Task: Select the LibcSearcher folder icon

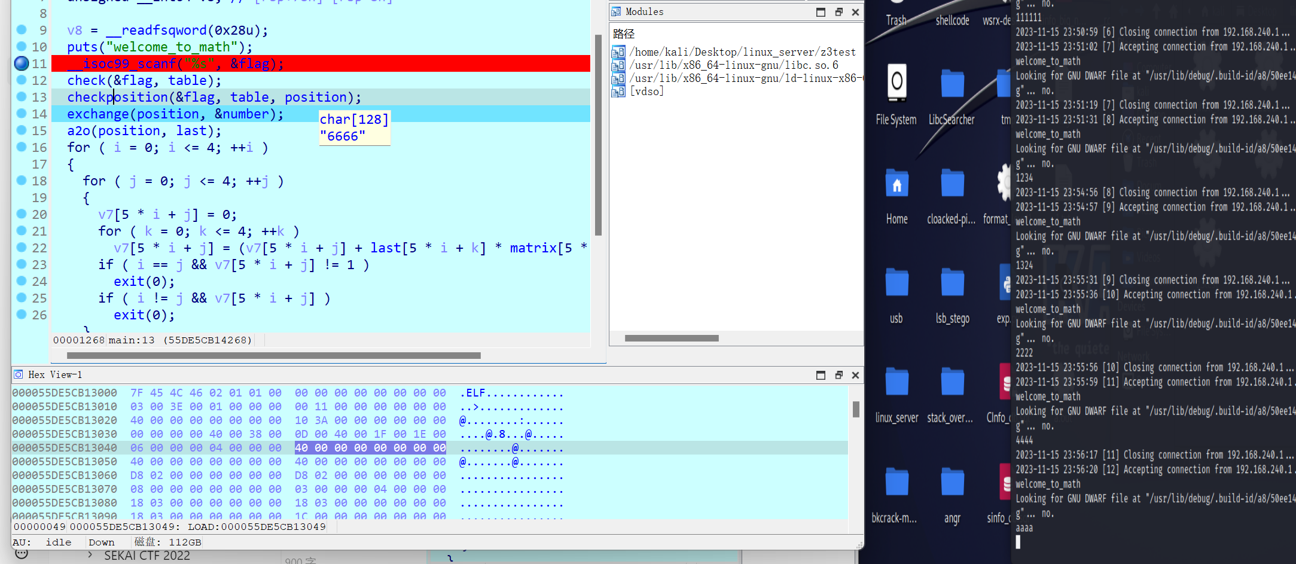Action: coord(952,84)
